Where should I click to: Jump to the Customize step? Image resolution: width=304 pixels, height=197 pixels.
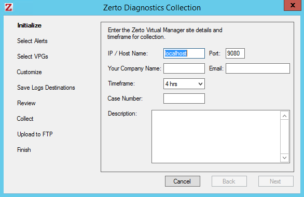[x=29, y=72]
